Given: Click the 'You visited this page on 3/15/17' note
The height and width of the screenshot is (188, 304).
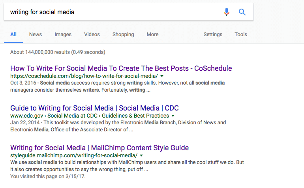Looking at the screenshot, I should point(48,177).
